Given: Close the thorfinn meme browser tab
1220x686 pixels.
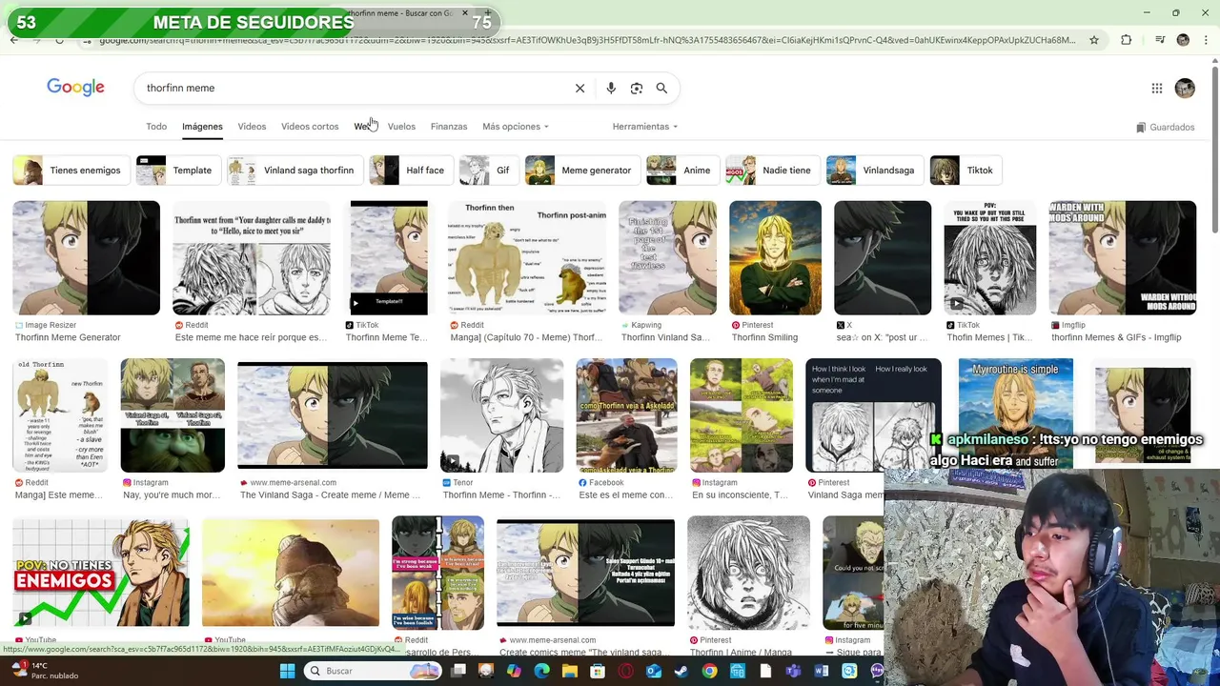Looking at the screenshot, I should tap(465, 13).
